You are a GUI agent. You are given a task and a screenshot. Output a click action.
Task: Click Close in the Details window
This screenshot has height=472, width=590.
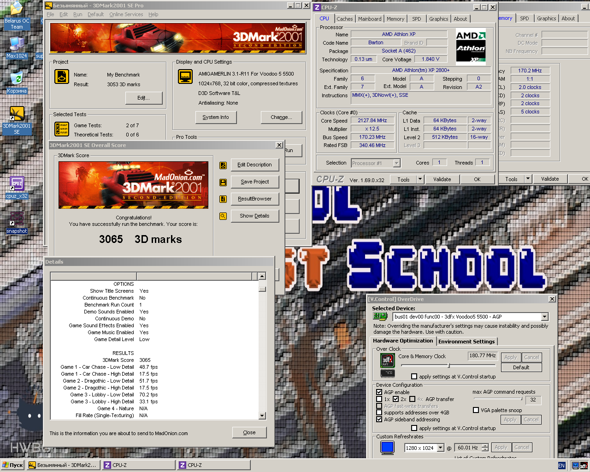pos(249,432)
